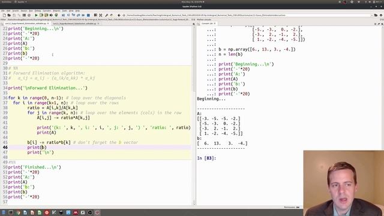Step out of function (step return)
The width and height of the screenshot is (384, 216).
click(79, 15)
